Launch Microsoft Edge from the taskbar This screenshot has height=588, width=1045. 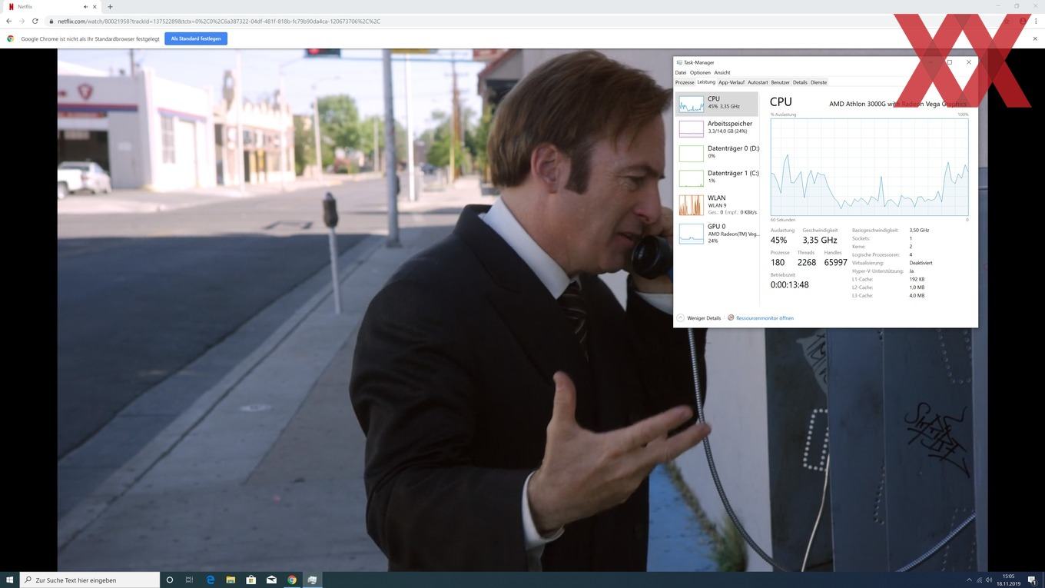210,580
